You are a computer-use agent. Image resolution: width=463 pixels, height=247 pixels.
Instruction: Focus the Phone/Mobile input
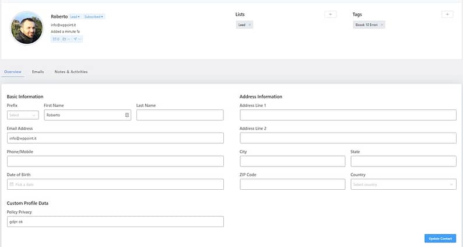click(115, 161)
